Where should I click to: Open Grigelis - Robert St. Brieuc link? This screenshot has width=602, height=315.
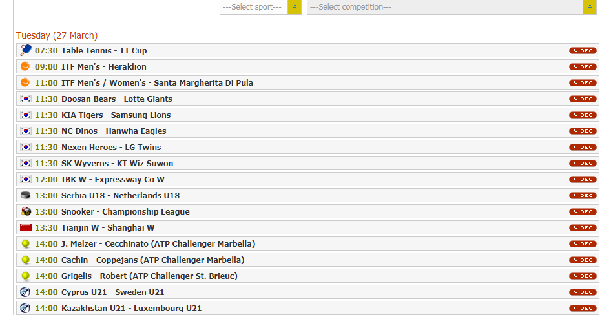point(149,276)
